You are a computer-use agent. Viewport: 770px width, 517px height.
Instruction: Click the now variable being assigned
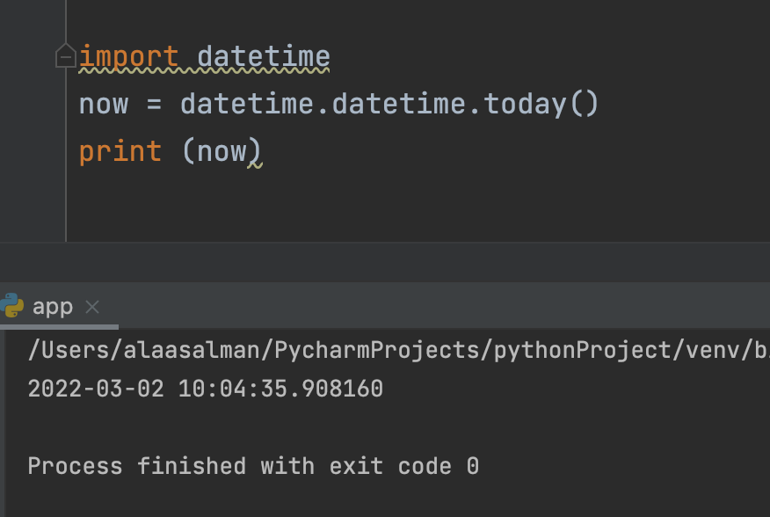tap(103, 104)
